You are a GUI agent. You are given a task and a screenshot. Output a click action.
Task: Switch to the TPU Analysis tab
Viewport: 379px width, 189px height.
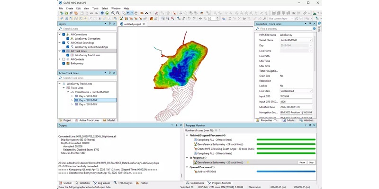[124, 183]
